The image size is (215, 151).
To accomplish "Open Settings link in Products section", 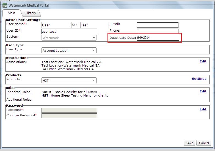I will pos(199,79).
